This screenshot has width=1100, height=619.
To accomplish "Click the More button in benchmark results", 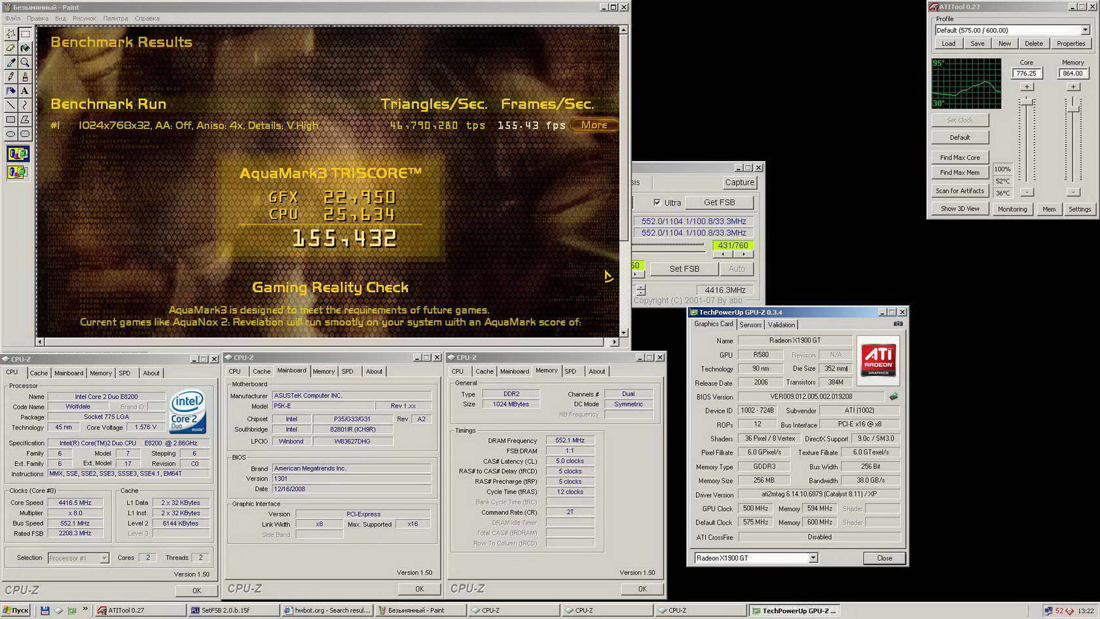I will tap(594, 125).
